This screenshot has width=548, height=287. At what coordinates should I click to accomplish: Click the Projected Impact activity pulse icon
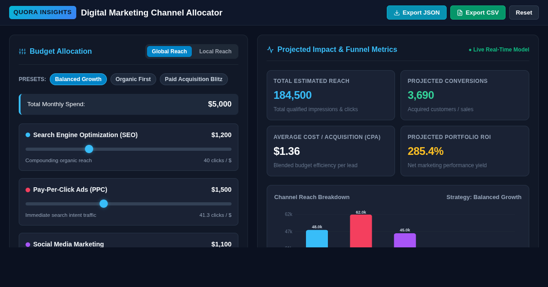270,50
